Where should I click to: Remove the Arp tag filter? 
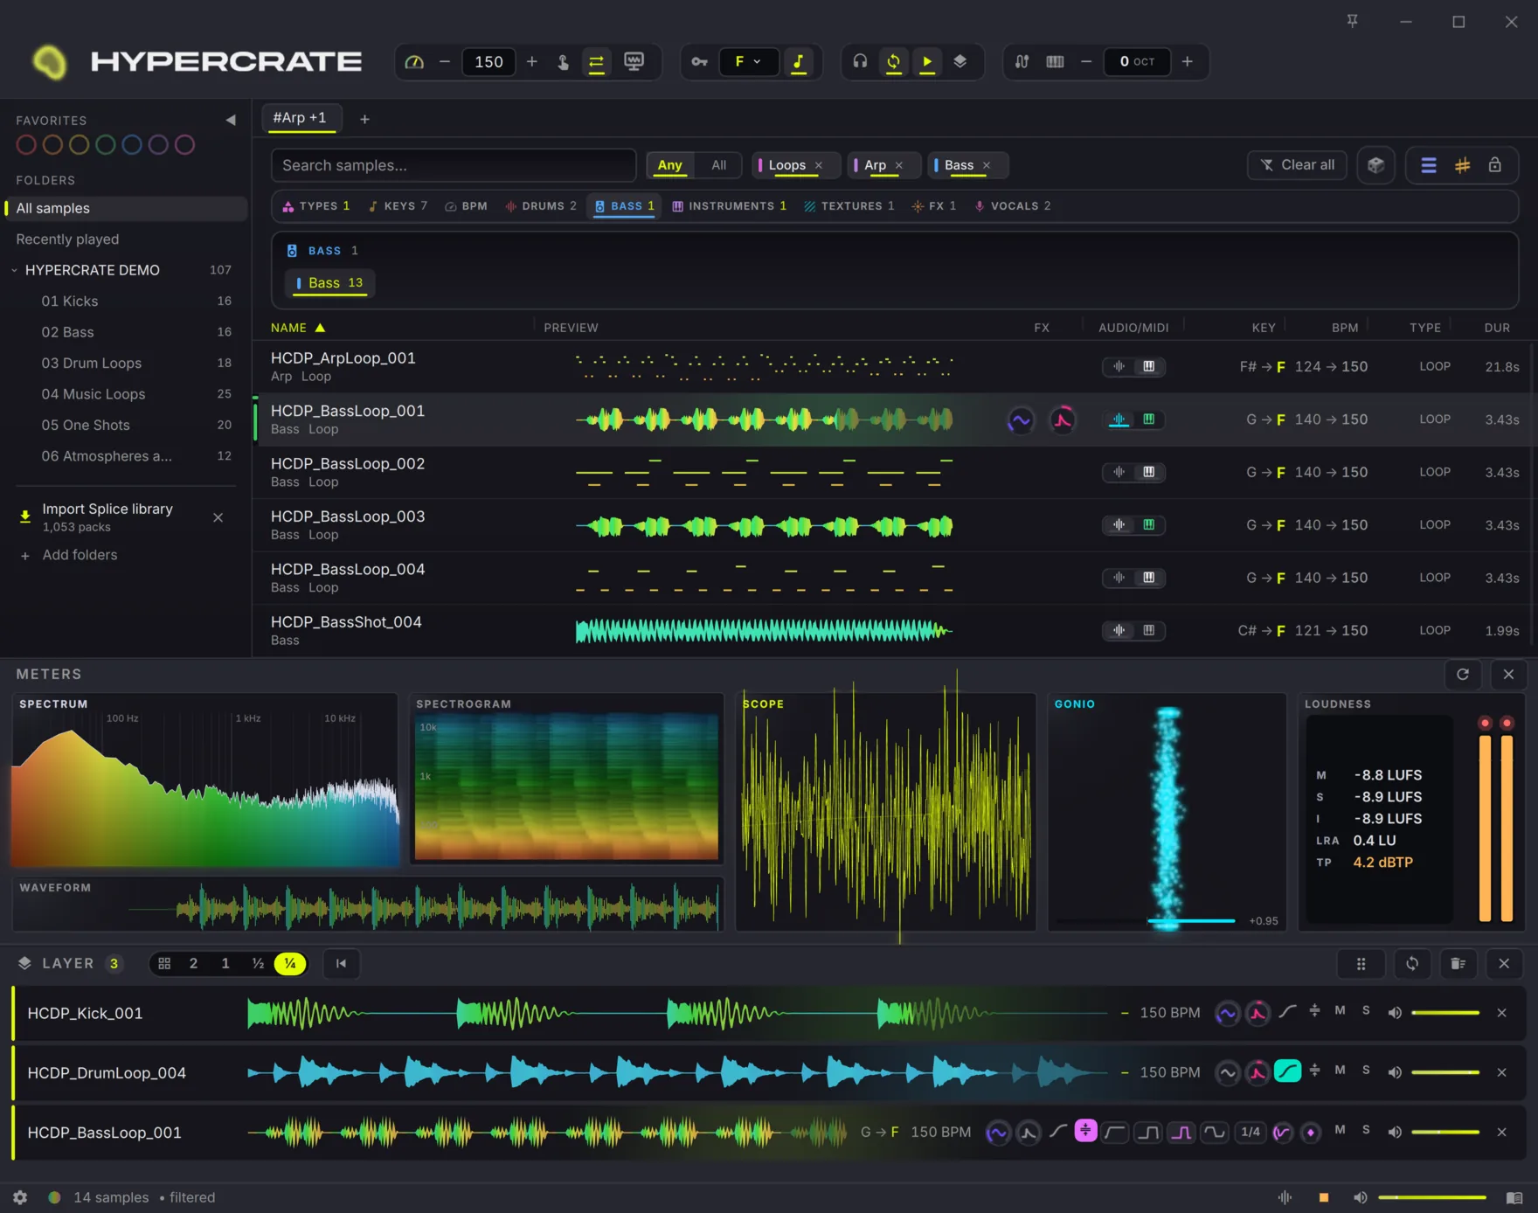pyautogui.click(x=898, y=165)
